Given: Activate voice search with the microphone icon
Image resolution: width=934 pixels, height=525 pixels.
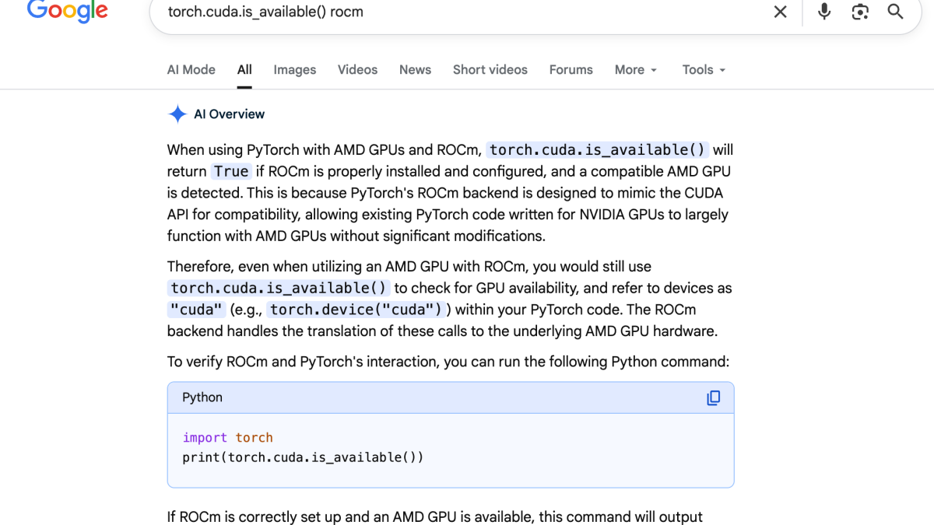Looking at the screenshot, I should coord(823,12).
